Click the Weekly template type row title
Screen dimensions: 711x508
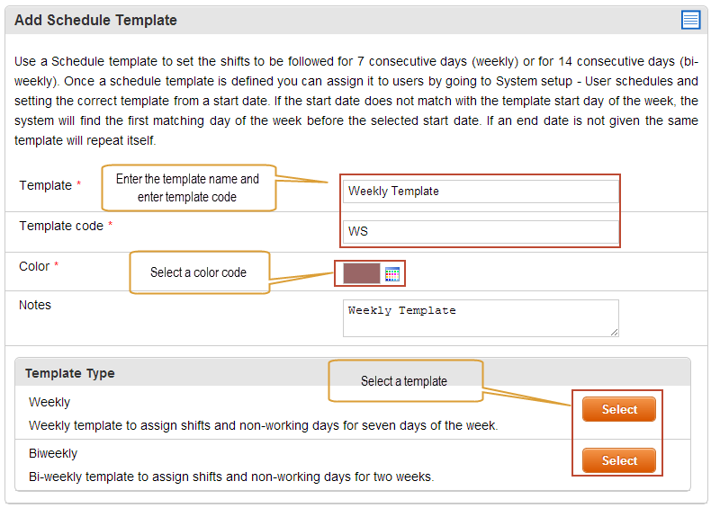(49, 403)
